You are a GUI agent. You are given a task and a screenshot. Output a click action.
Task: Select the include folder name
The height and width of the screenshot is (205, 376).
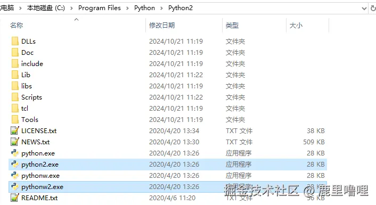[32, 64]
